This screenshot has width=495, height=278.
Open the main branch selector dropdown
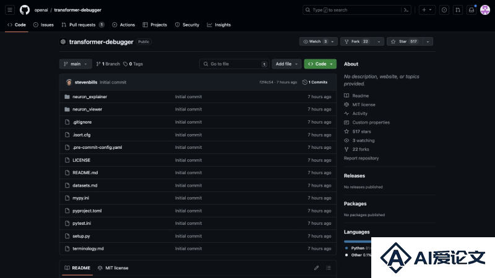click(x=75, y=64)
